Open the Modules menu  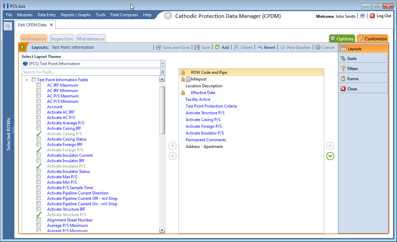tap(25, 15)
